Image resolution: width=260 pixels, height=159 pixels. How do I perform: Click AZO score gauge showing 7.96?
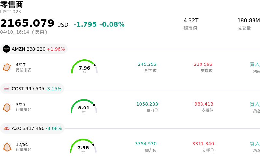[83, 146]
